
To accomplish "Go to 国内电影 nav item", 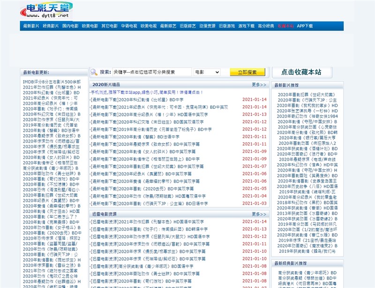I will [x=70, y=26].
